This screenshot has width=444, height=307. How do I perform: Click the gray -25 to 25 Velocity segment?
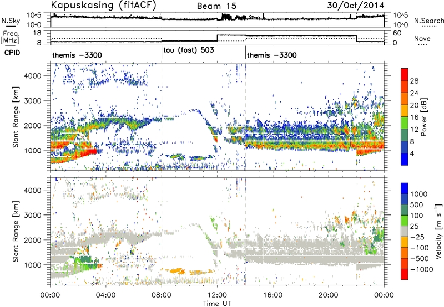point(405,231)
